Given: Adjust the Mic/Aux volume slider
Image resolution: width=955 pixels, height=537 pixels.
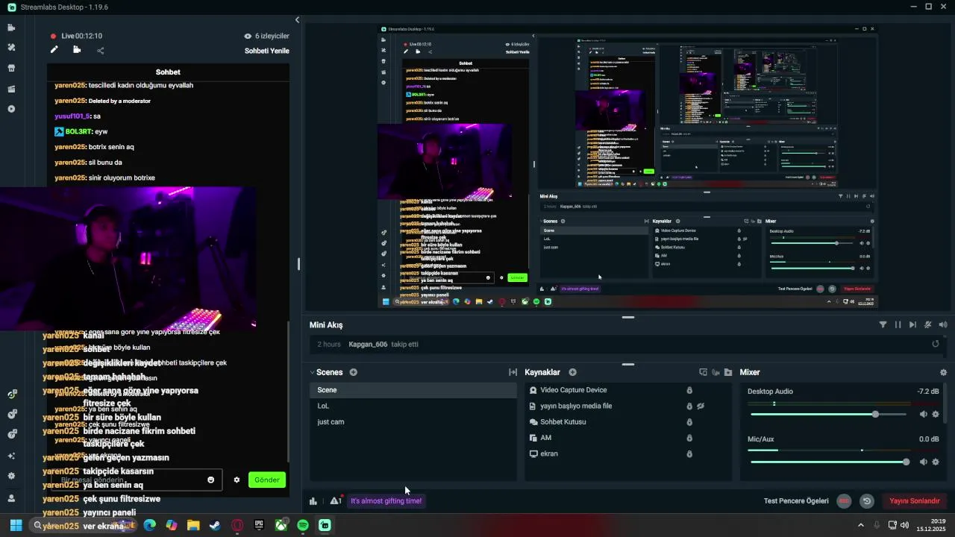Looking at the screenshot, I should [830, 462].
